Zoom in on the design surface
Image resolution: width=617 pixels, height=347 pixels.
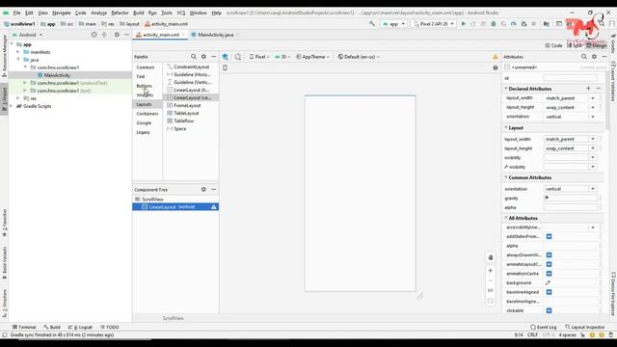coord(491,270)
